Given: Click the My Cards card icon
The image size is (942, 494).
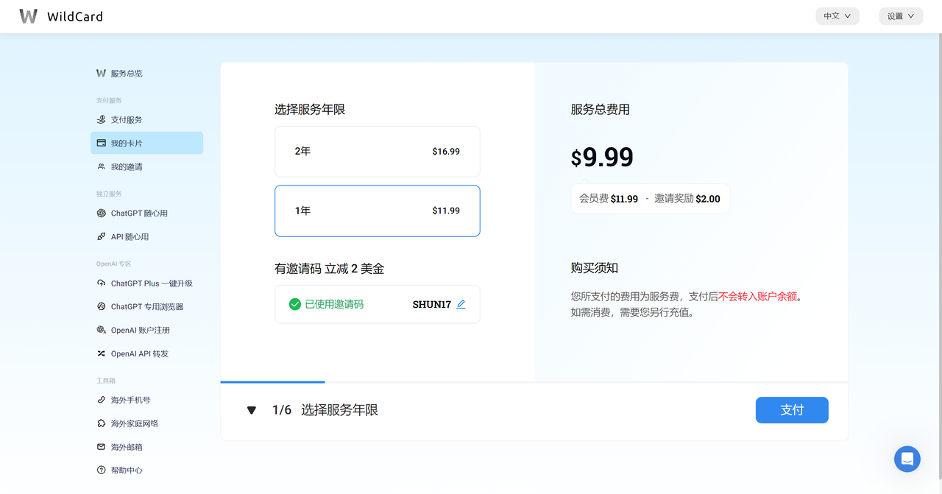Looking at the screenshot, I should pyautogui.click(x=102, y=143).
